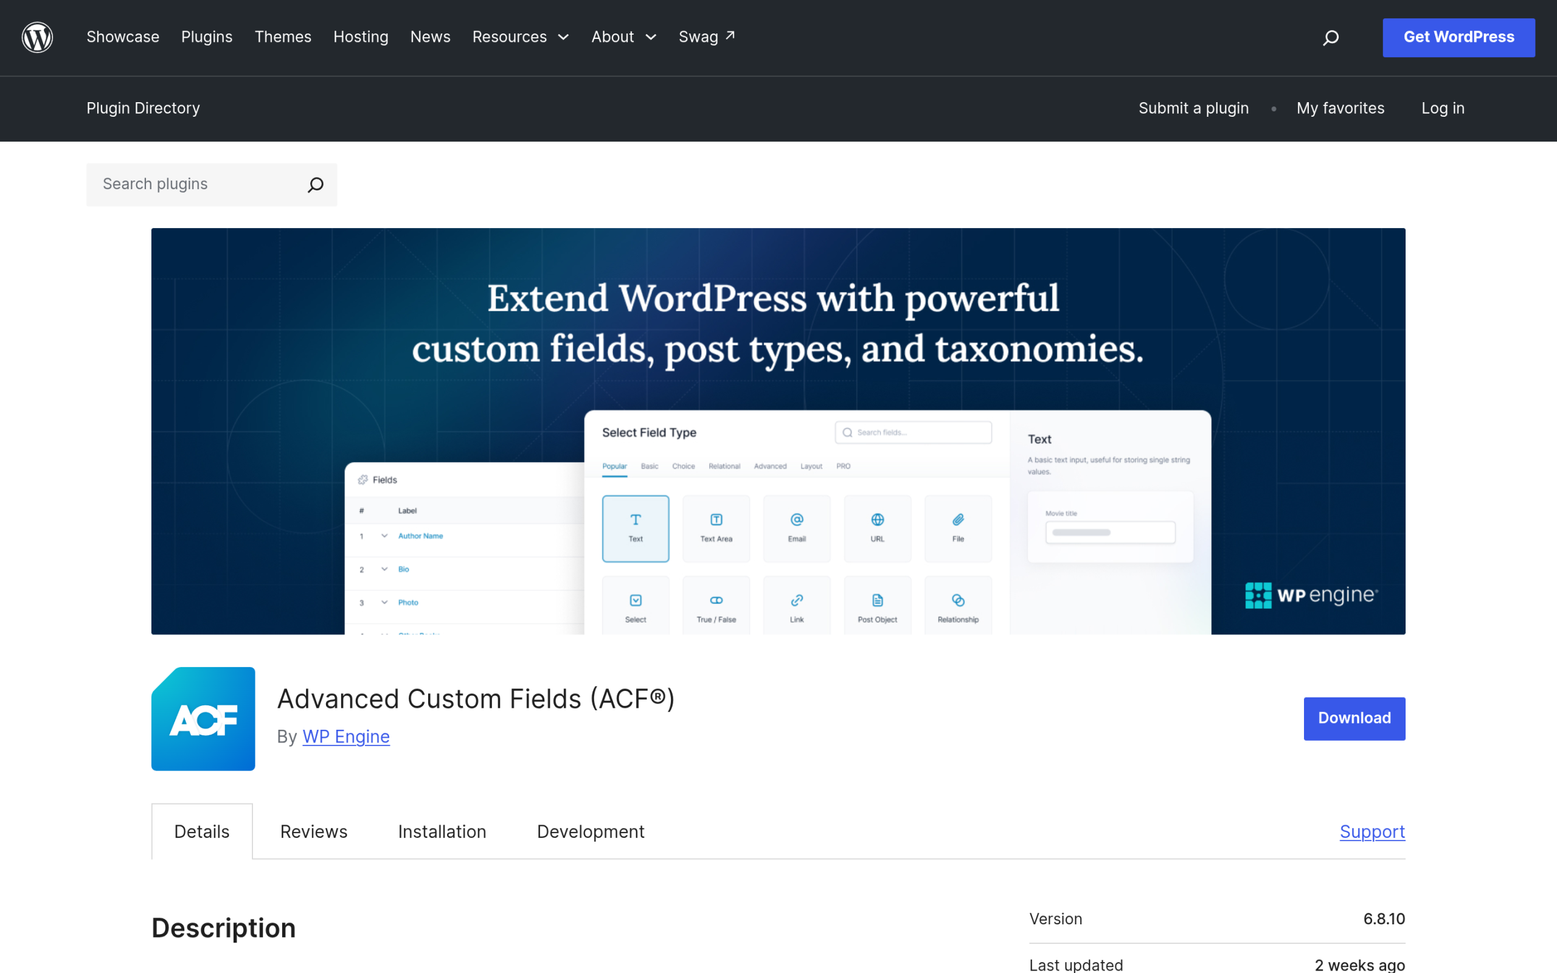1557x973 pixels.
Task: Click the Get WordPress button
Action: 1458,37
